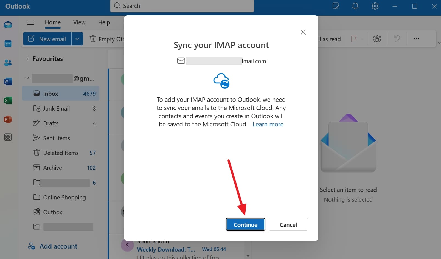Expand the ribbon collapse chevron

click(439, 43)
